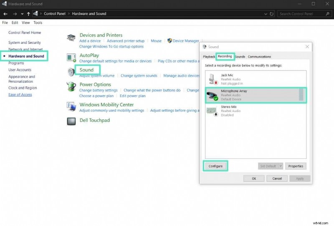Open the Tools menu
This screenshot has height=226, width=334.
[x=38, y=23]
